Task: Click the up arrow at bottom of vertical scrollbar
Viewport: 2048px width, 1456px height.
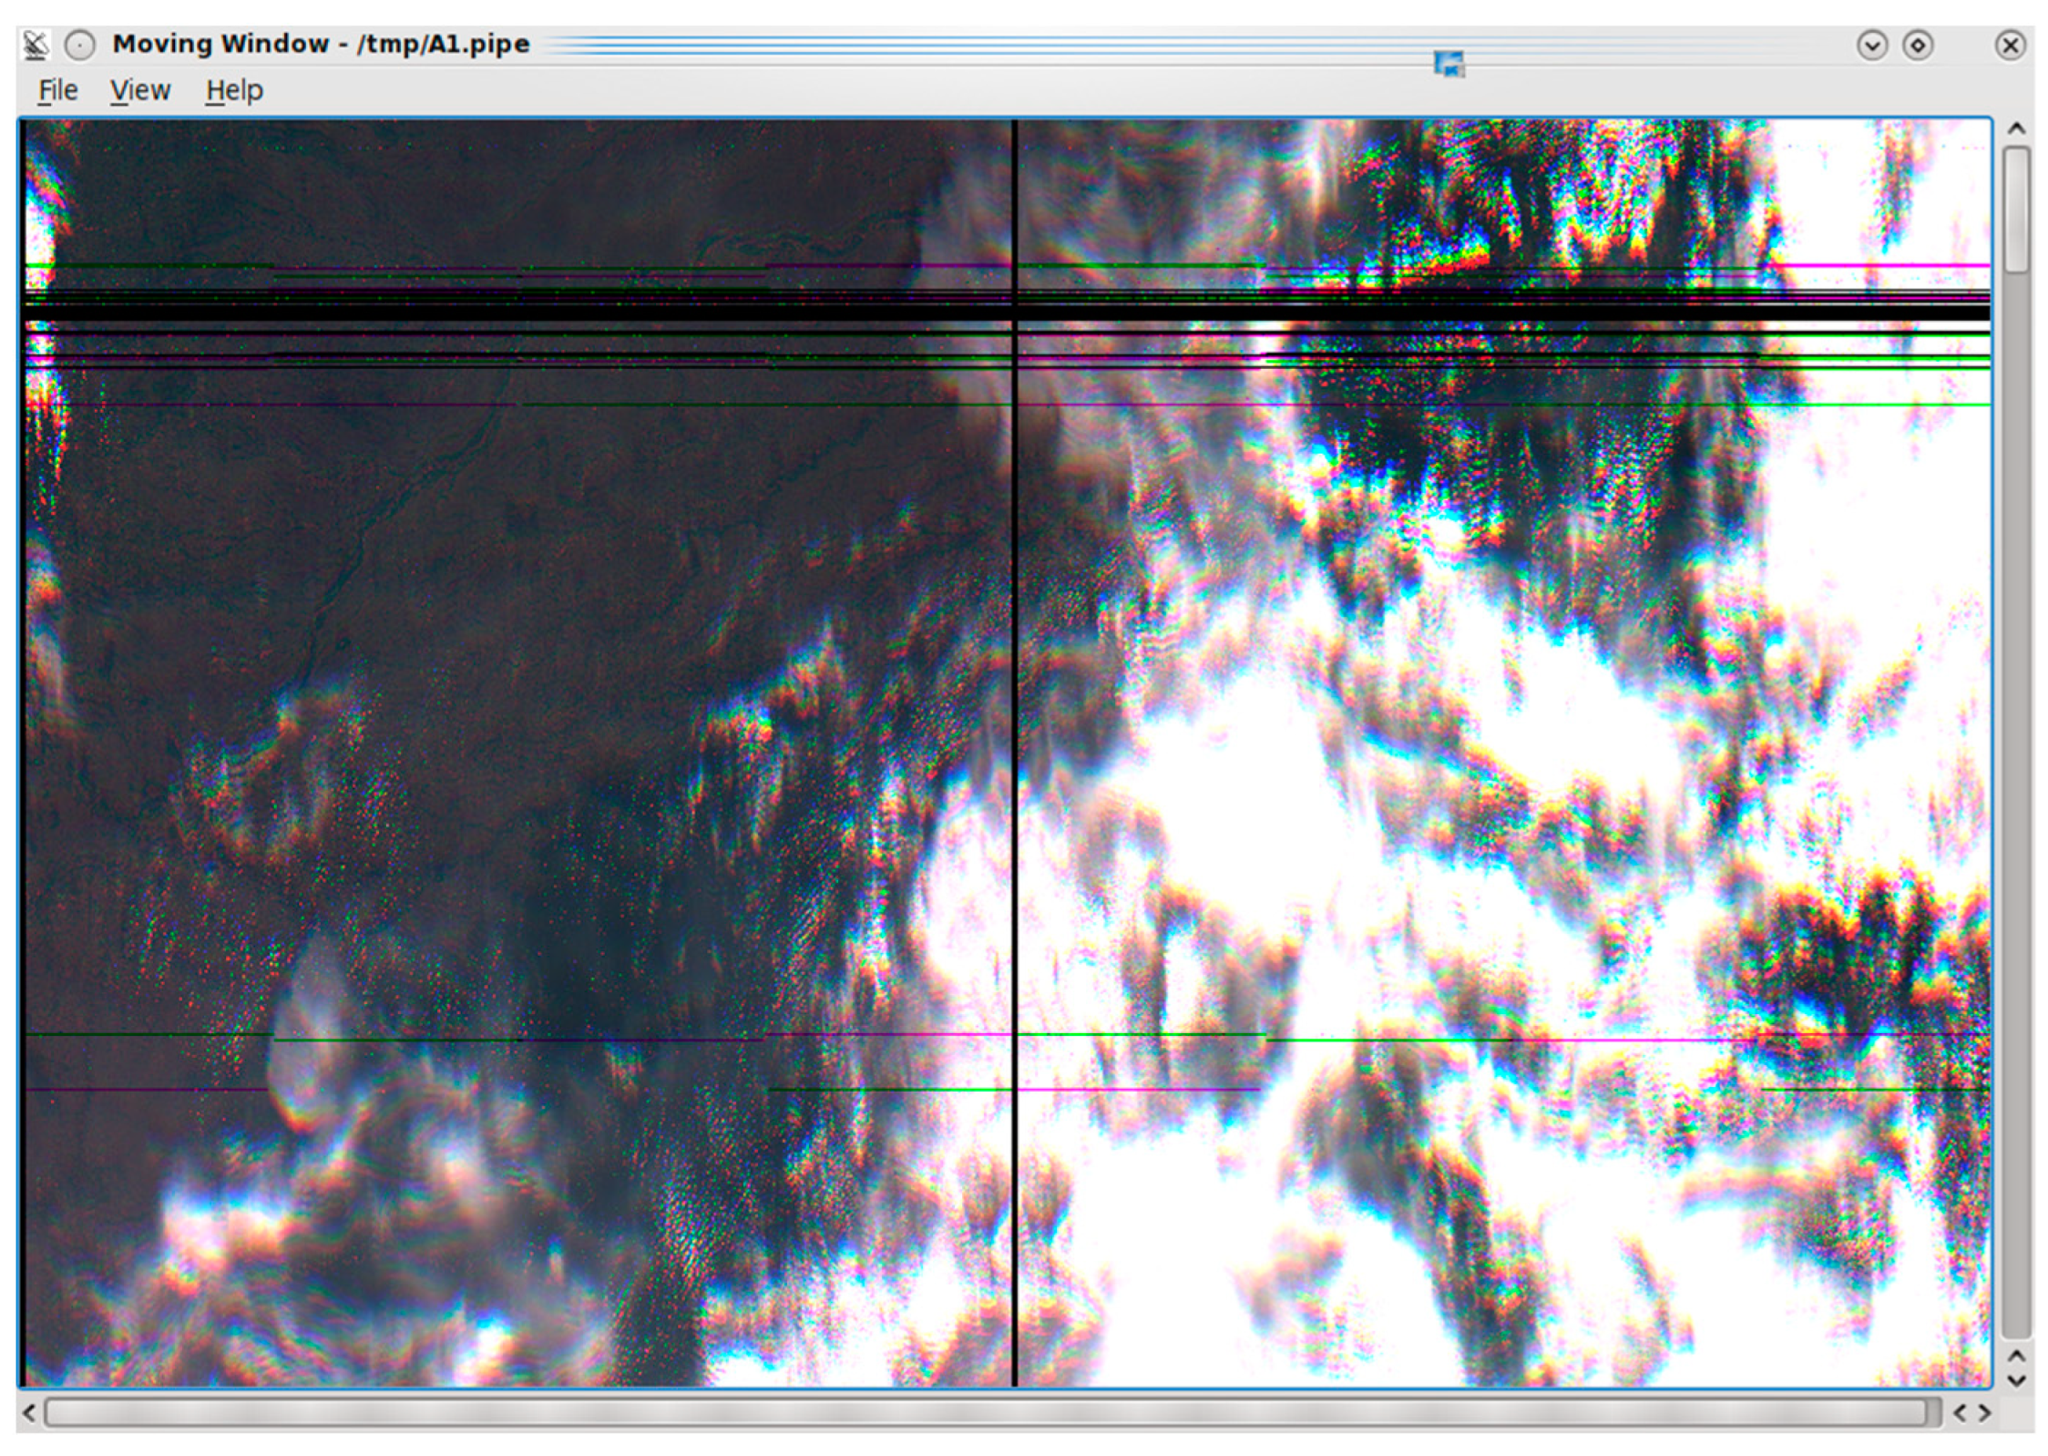Action: (x=2016, y=1357)
